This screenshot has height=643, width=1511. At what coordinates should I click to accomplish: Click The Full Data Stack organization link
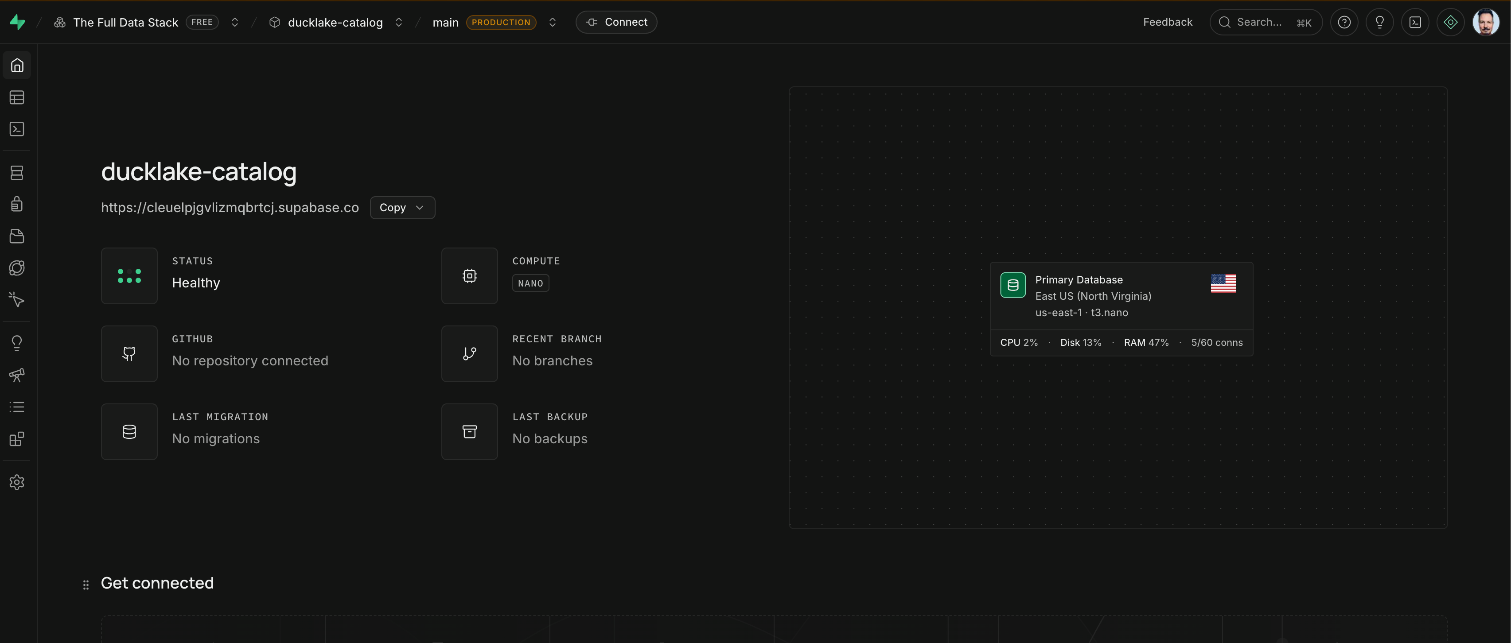[125, 22]
